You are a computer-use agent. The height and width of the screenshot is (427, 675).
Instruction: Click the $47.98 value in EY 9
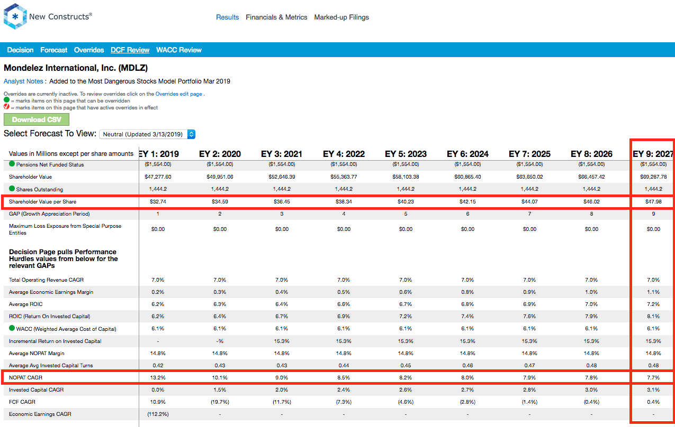pos(654,201)
